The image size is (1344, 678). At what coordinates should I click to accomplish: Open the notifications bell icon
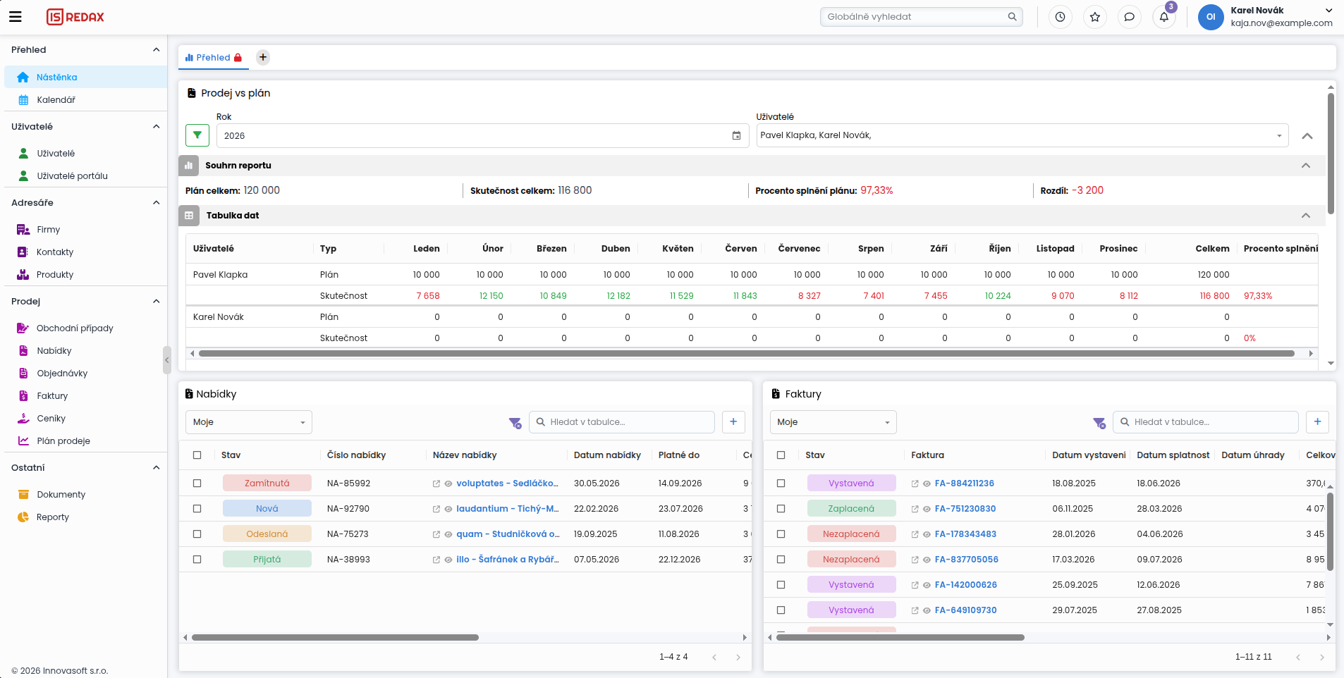click(x=1163, y=17)
